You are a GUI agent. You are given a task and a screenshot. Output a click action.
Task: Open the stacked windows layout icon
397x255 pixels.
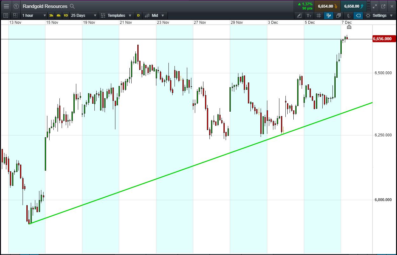click(x=339, y=15)
